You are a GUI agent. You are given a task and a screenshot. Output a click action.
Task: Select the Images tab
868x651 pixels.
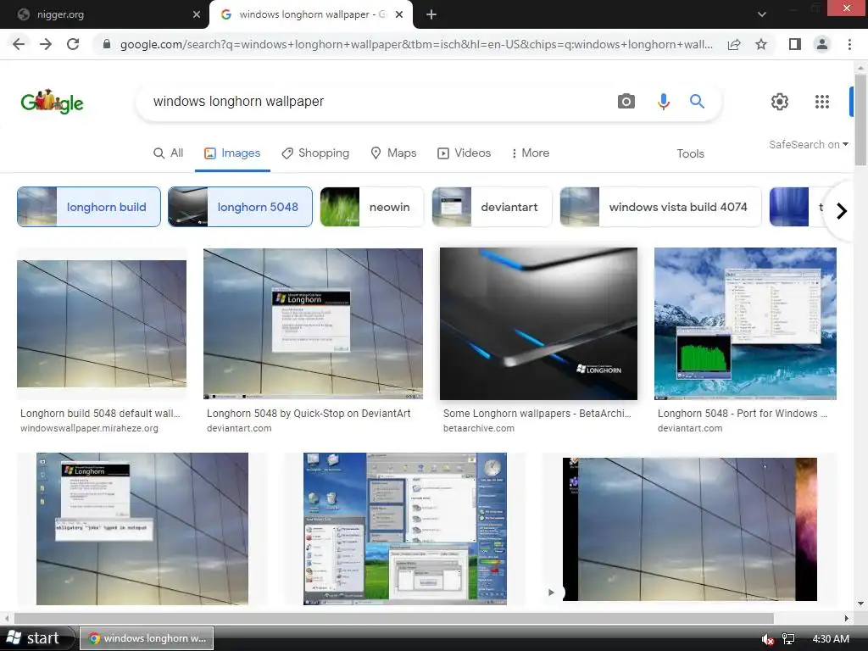coord(232,153)
